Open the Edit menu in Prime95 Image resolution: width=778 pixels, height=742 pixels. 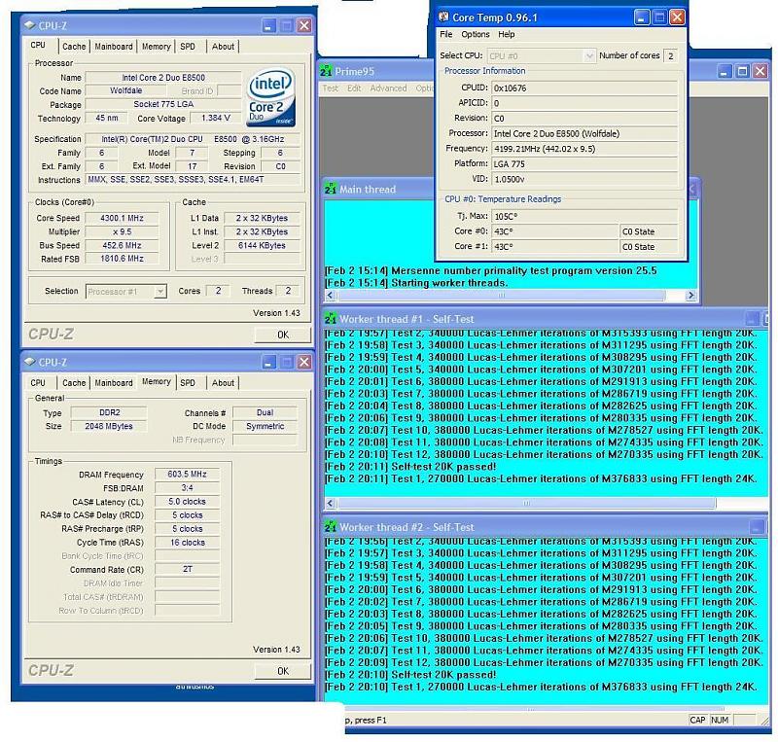click(x=354, y=88)
